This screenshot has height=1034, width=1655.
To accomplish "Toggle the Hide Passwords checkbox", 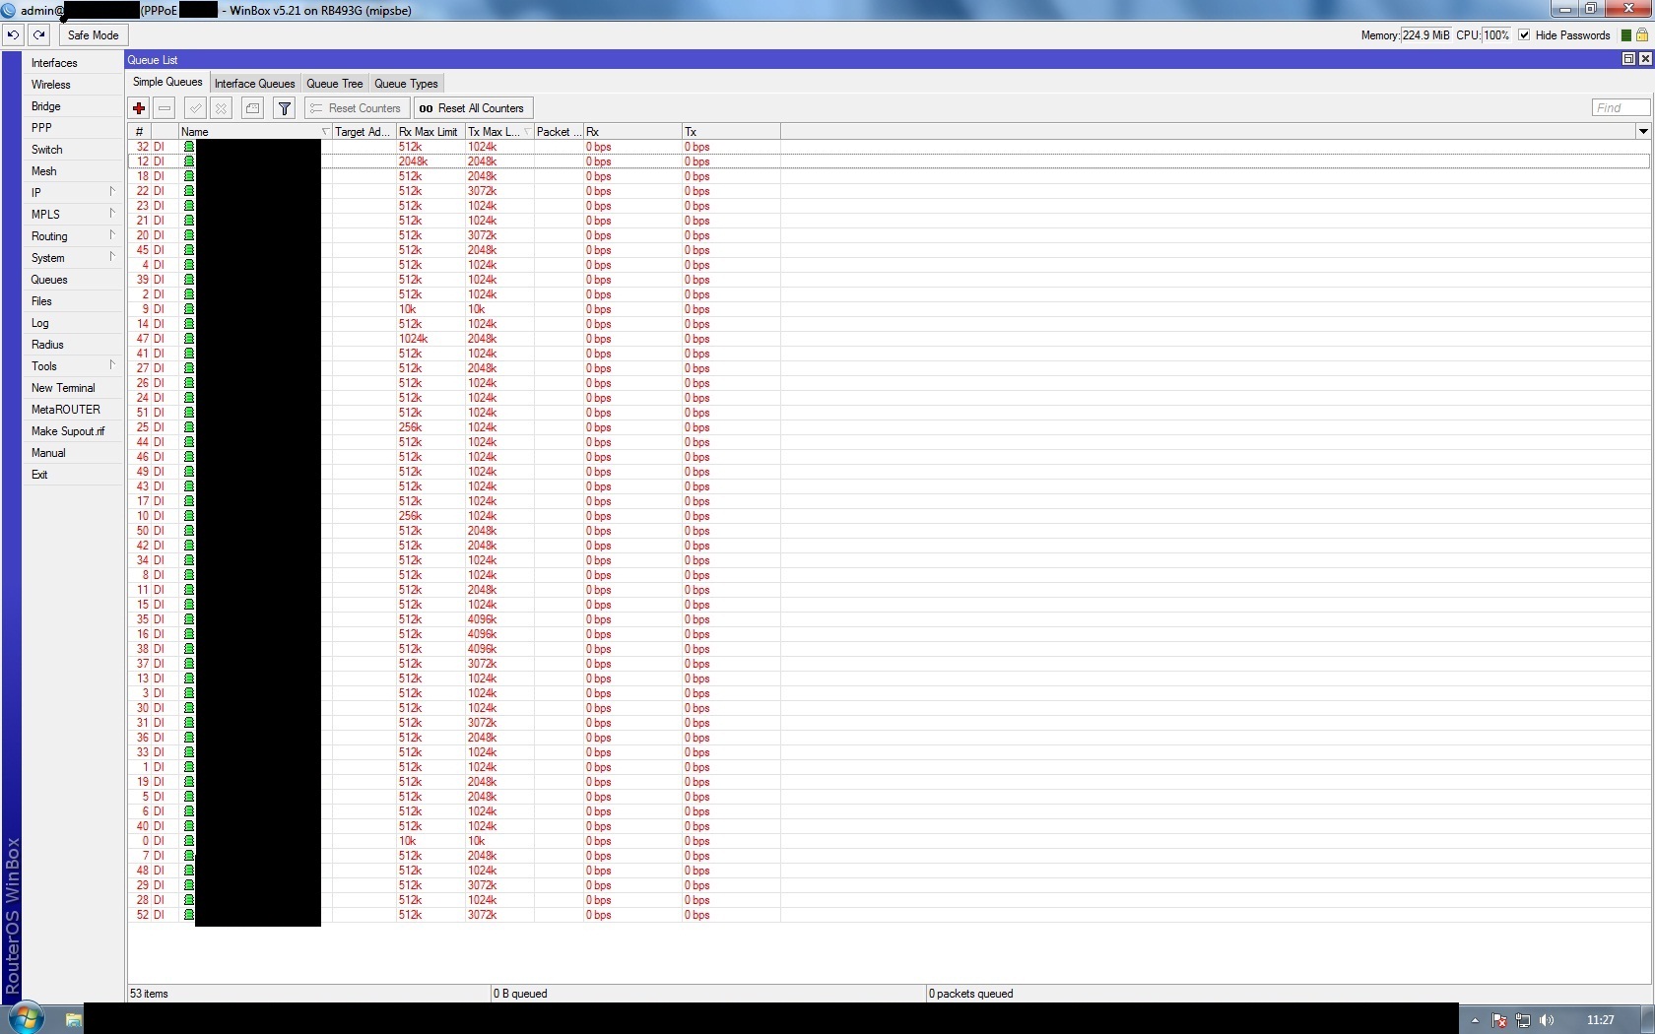I will [x=1524, y=35].
